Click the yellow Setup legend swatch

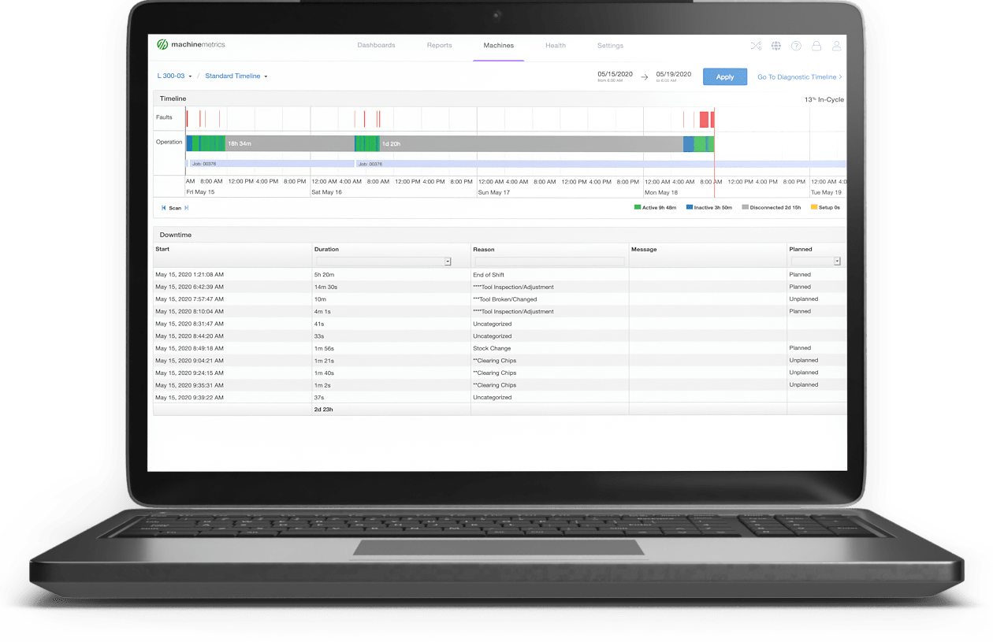click(813, 206)
